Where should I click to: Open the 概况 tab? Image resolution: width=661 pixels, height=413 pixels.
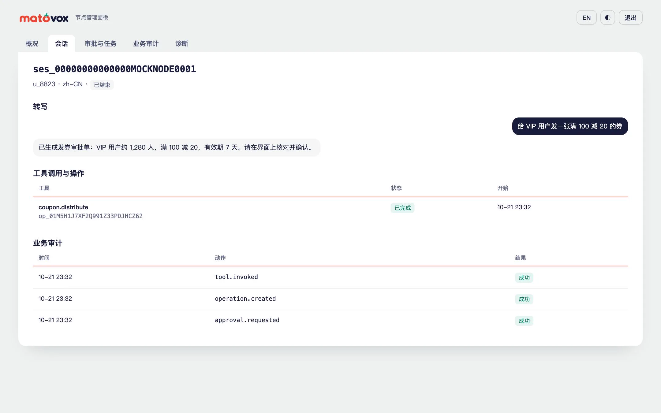click(x=32, y=44)
